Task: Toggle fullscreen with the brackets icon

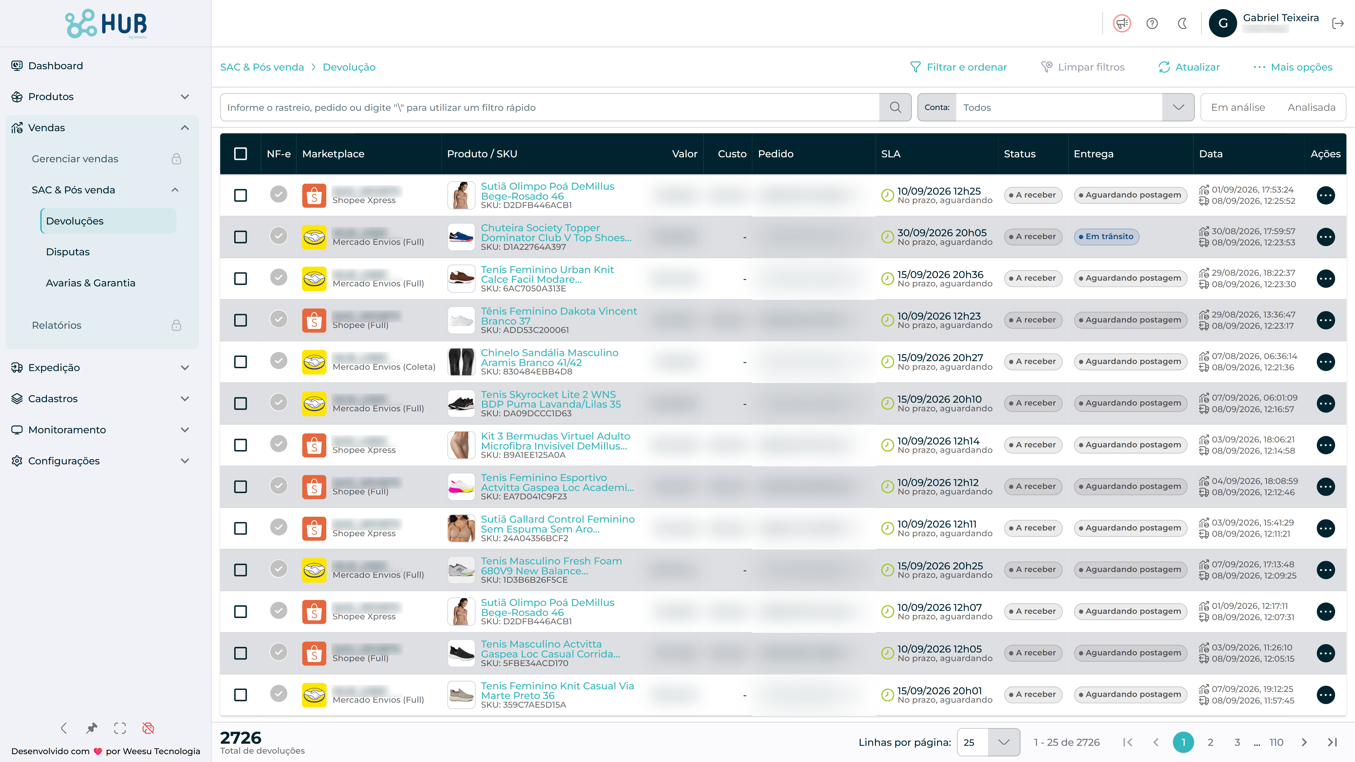Action: tap(120, 728)
